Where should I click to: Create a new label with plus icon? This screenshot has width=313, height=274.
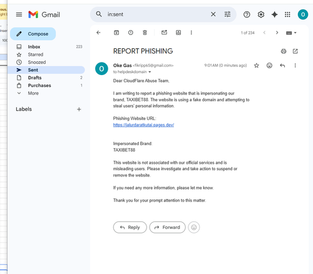pos(79,109)
